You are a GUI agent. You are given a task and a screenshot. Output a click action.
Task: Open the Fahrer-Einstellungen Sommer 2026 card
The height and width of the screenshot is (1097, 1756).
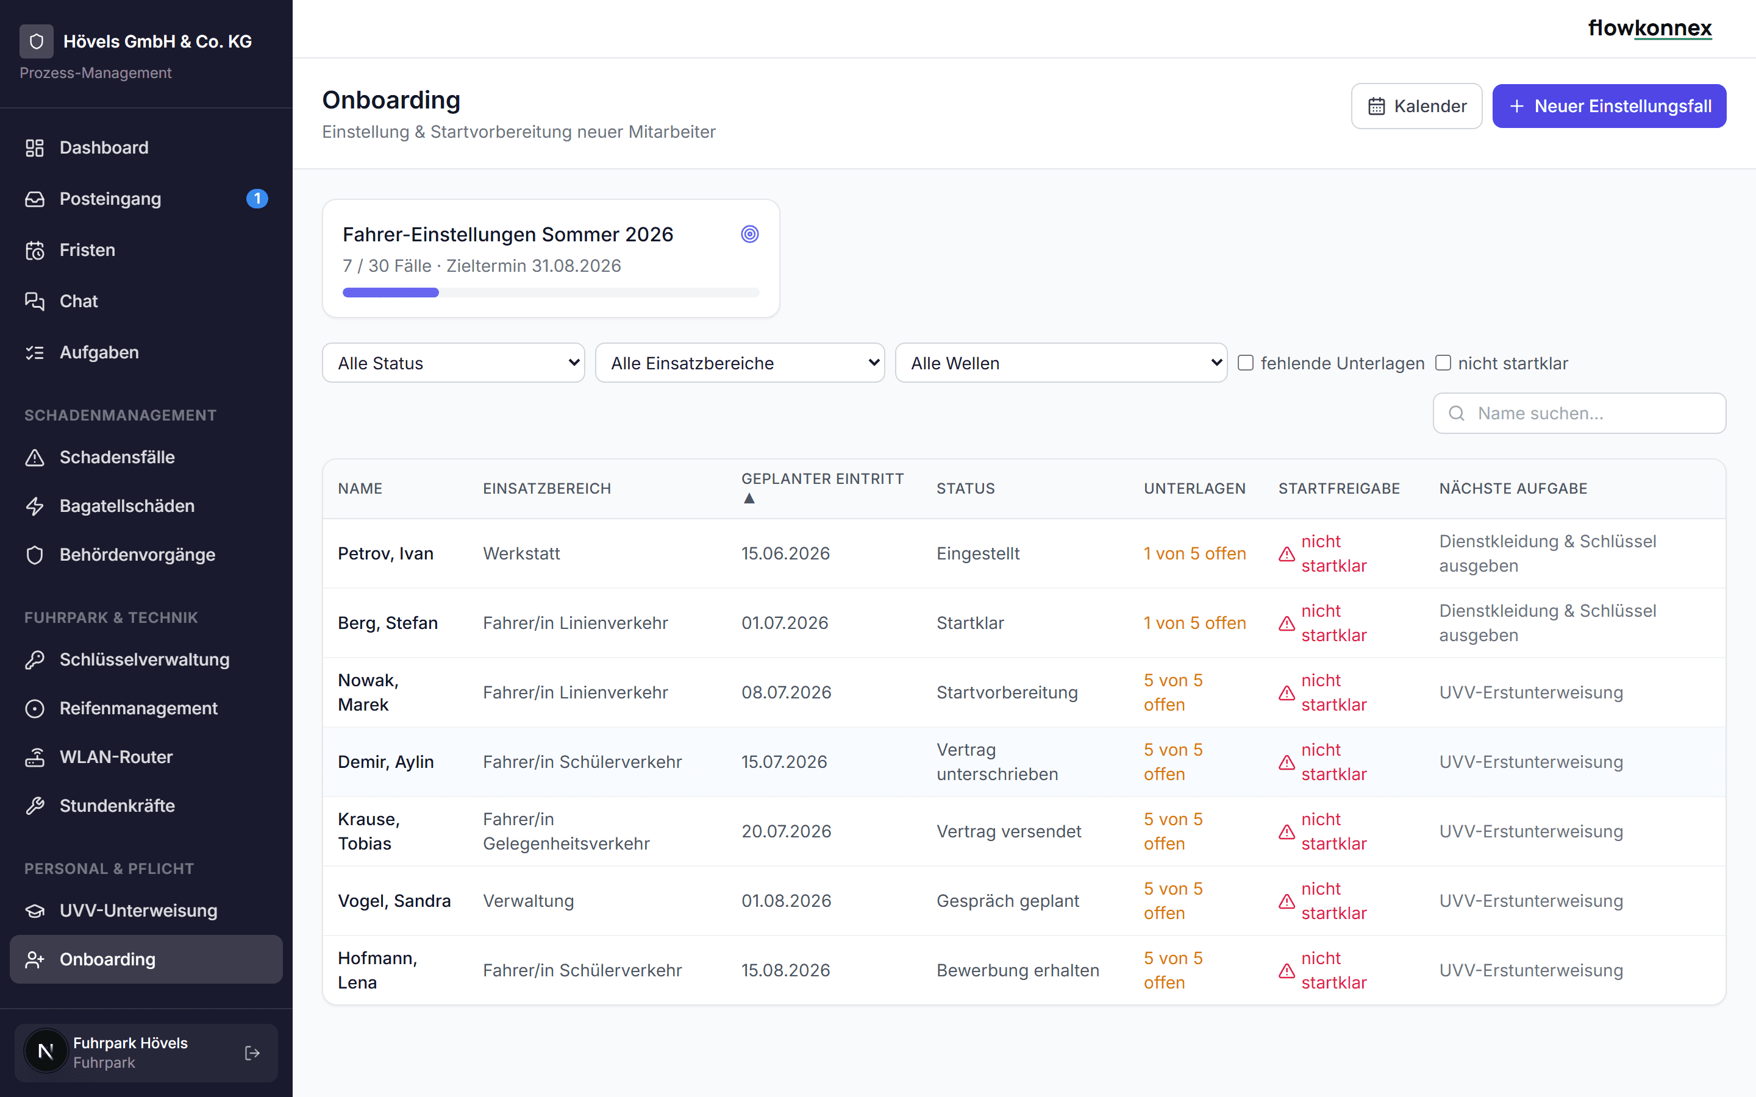tap(551, 258)
